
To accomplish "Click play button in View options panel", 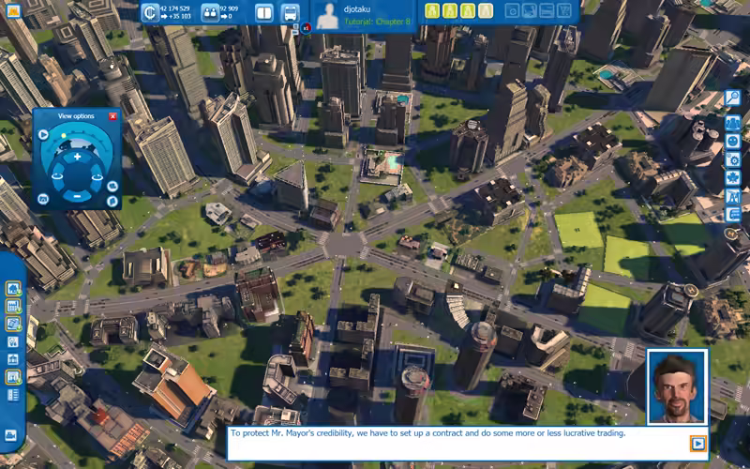I will tap(43, 134).
